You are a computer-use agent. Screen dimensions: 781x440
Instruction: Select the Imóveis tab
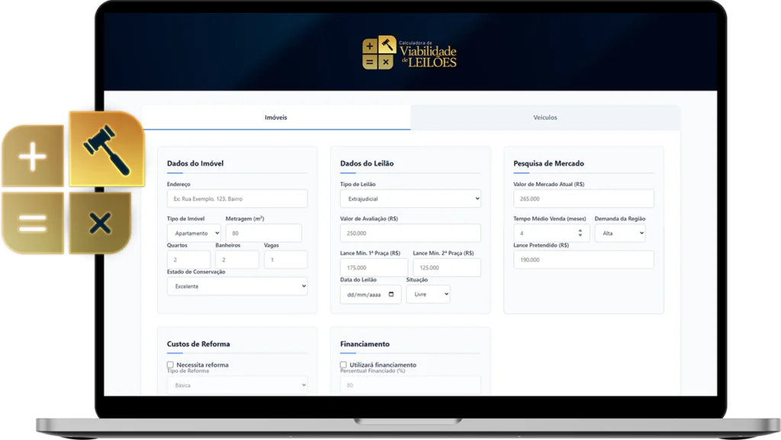point(275,118)
